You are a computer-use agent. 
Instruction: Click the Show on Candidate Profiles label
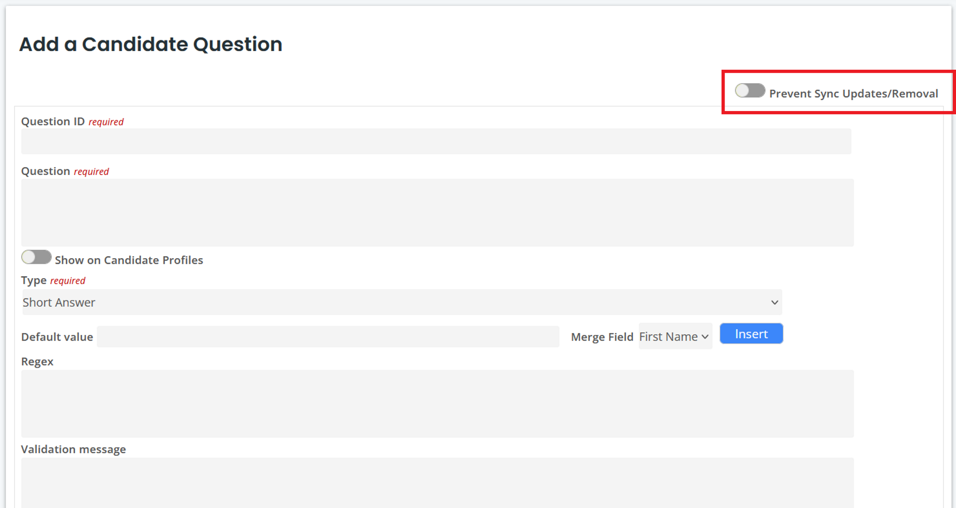[129, 260]
